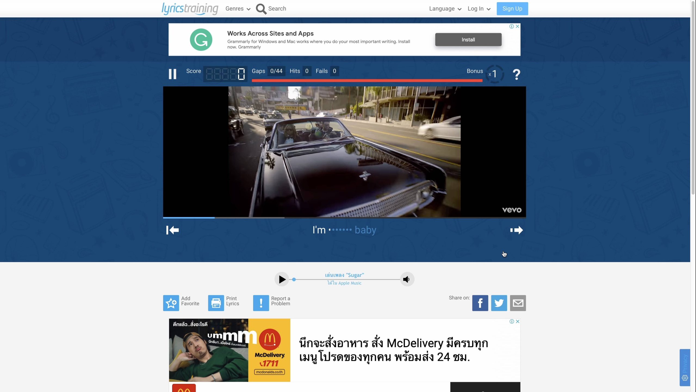Open the Language dropdown menu

(445, 9)
